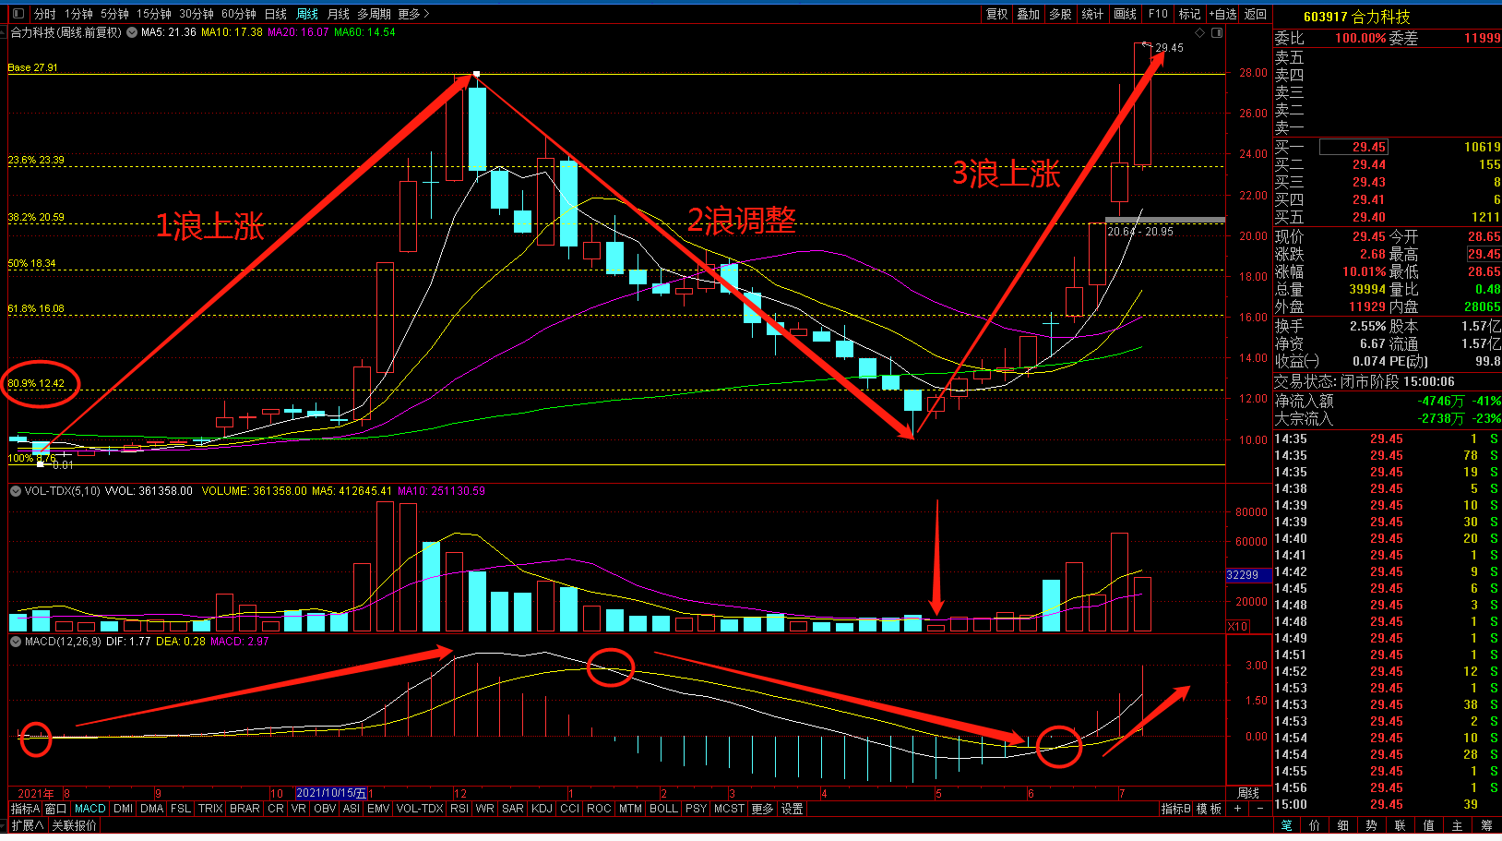Switch chart to 1分钟 period
Screen dimensions: 1502x841
point(78,14)
